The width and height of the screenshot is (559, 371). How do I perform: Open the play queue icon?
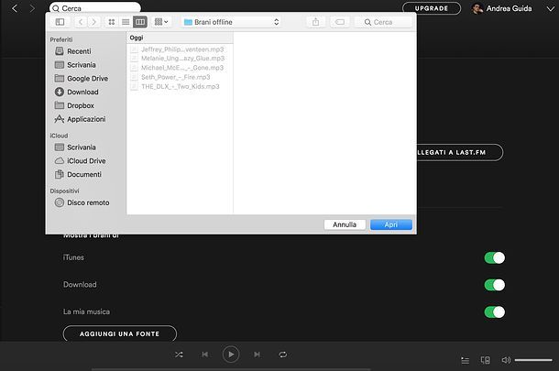pyautogui.click(x=466, y=360)
